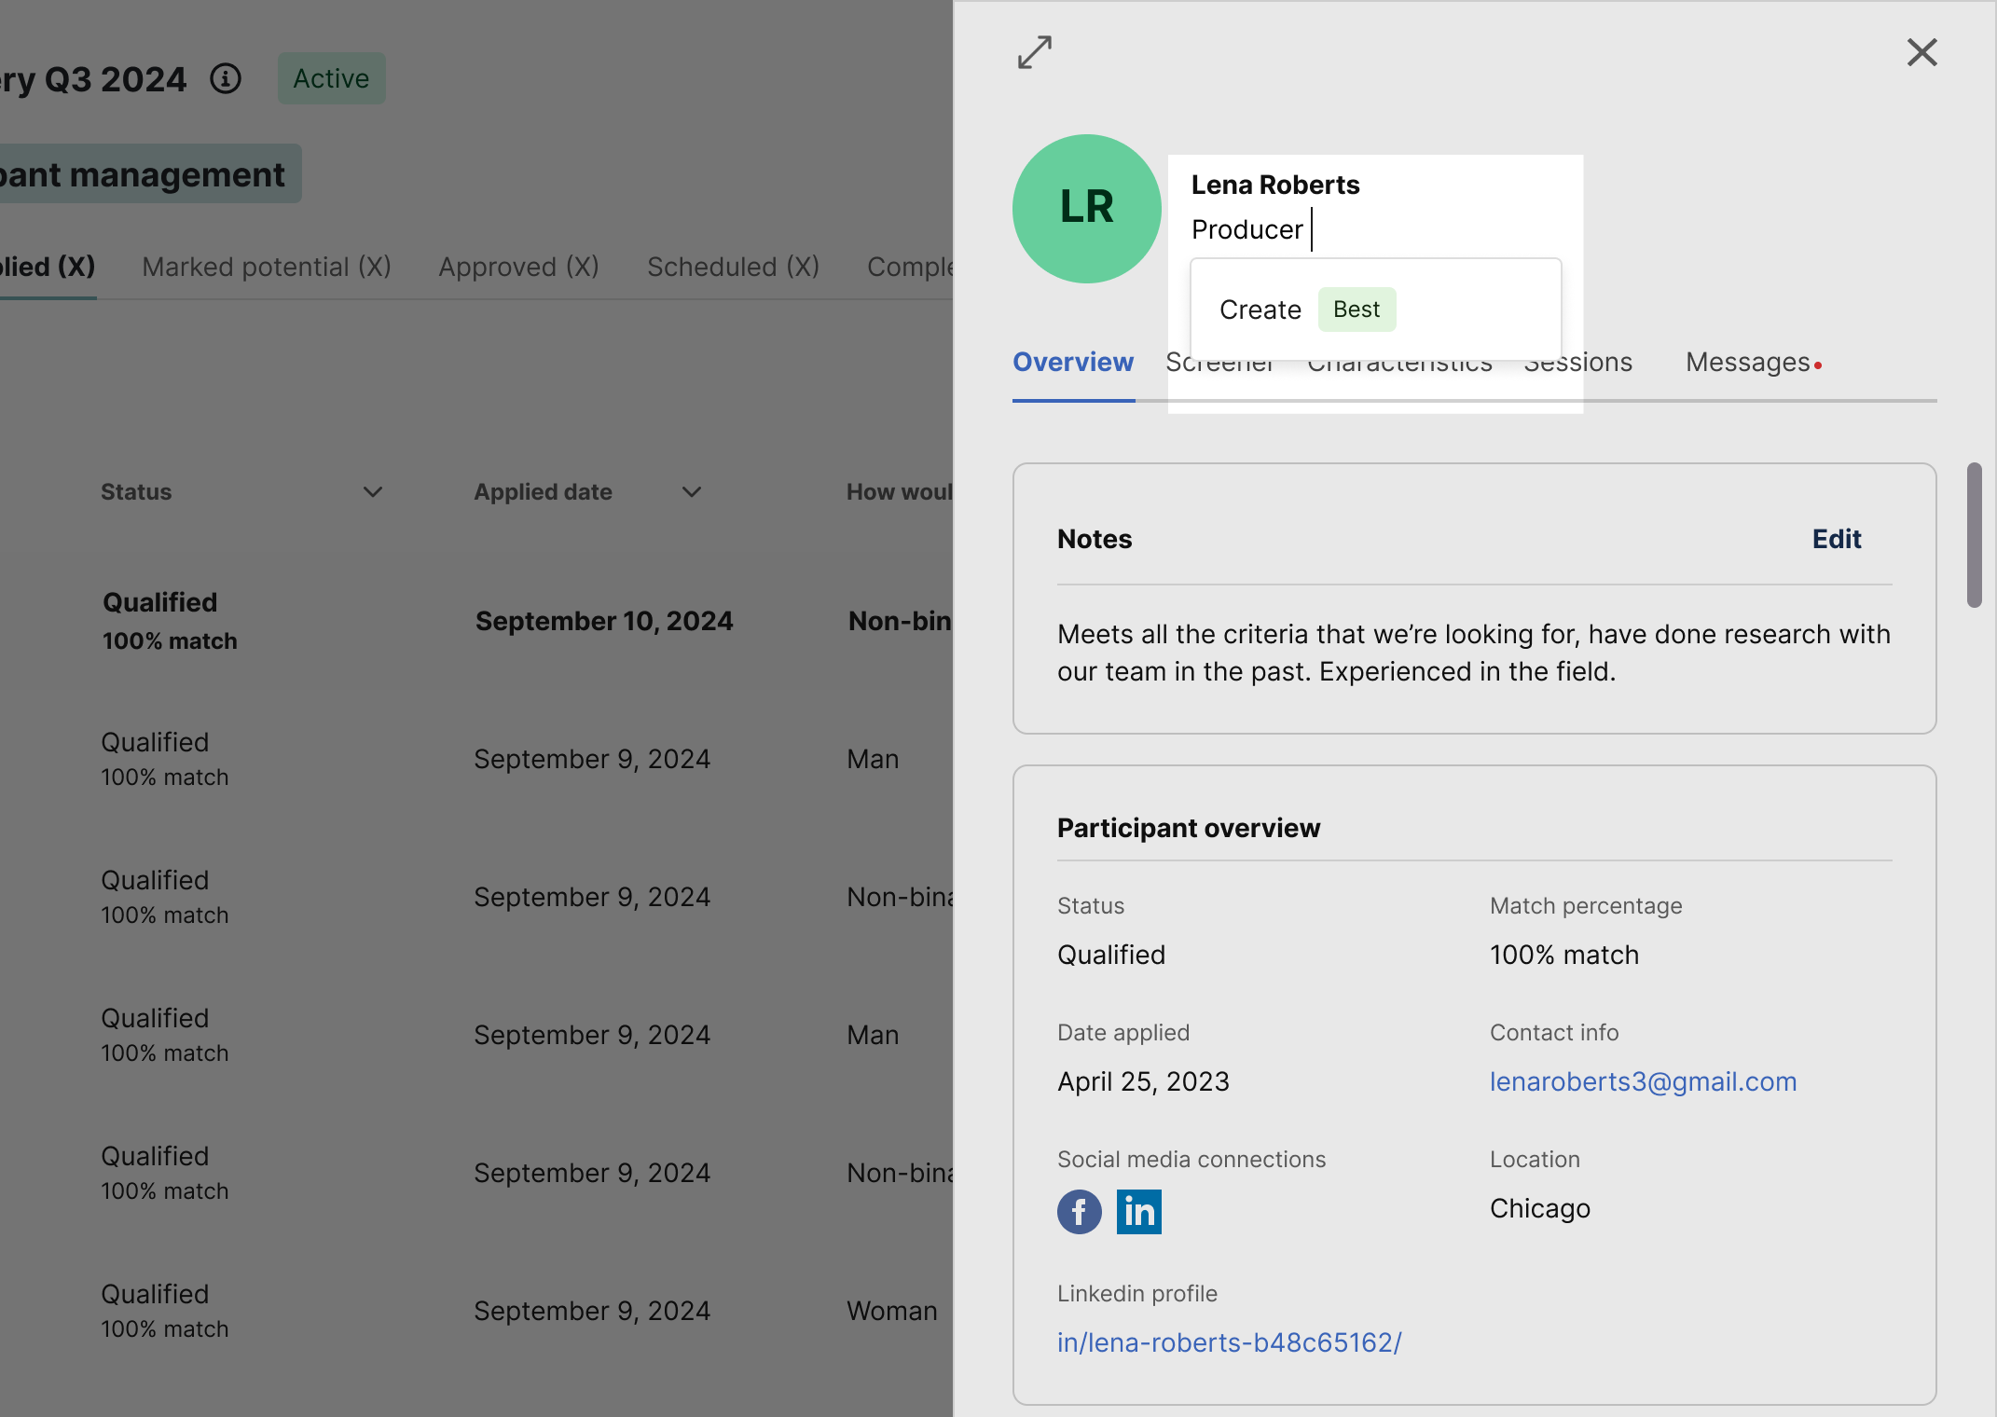1997x1417 pixels.
Task: Open the study info icon next to Q3 2024
Action: pyautogui.click(x=226, y=79)
